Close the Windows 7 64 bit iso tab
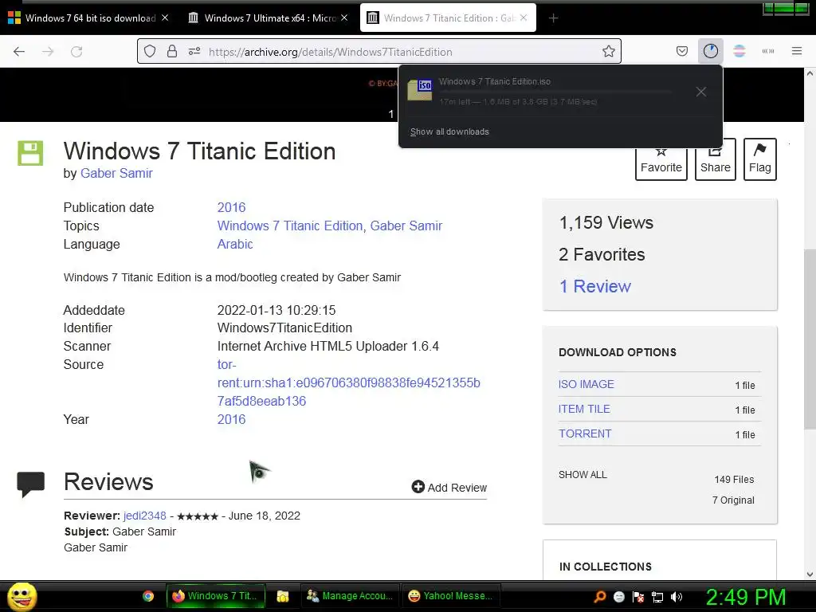The height and width of the screenshot is (612, 816). (x=165, y=18)
